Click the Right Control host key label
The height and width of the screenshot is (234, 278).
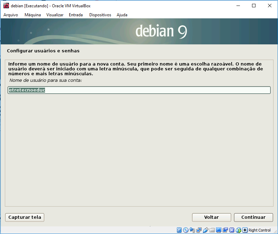point(260,230)
